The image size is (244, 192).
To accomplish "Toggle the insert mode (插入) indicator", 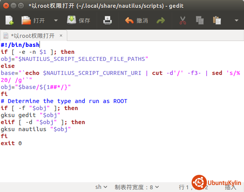I will pos(231,187).
